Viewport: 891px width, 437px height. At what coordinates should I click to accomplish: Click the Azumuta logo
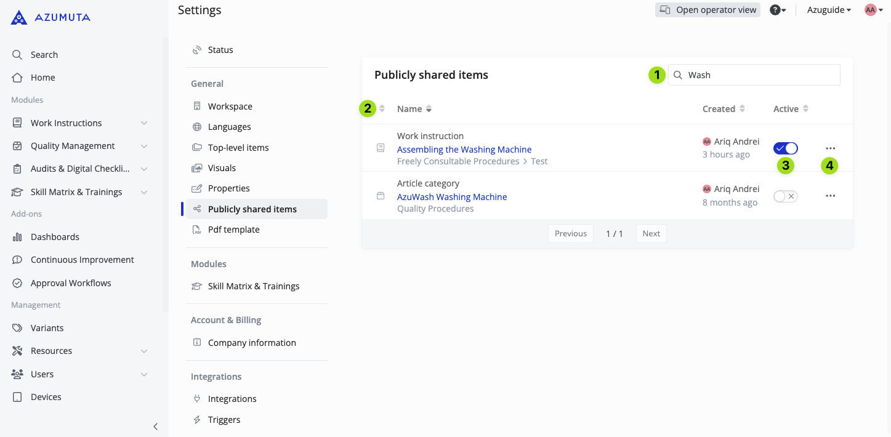point(48,17)
